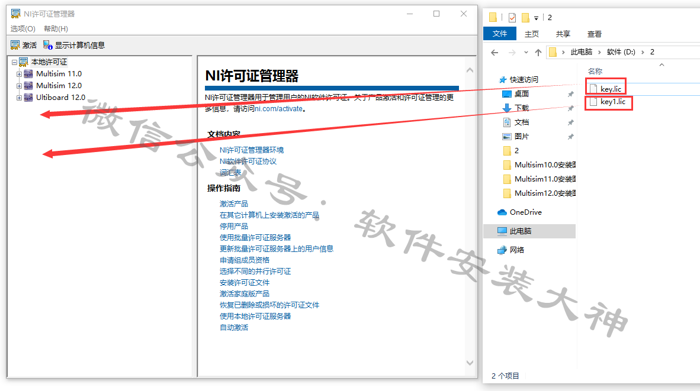Click the 本地许可证 computer icon
Screen dimensions: 700x391
pos(24,62)
